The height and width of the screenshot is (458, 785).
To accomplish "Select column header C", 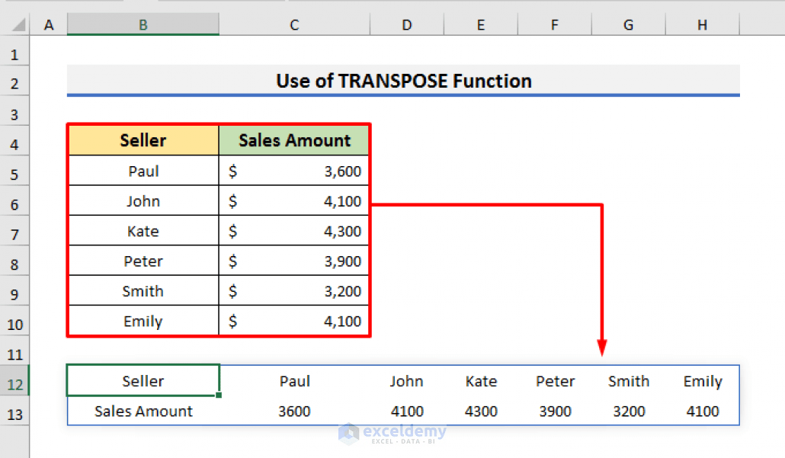I will (x=293, y=24).
